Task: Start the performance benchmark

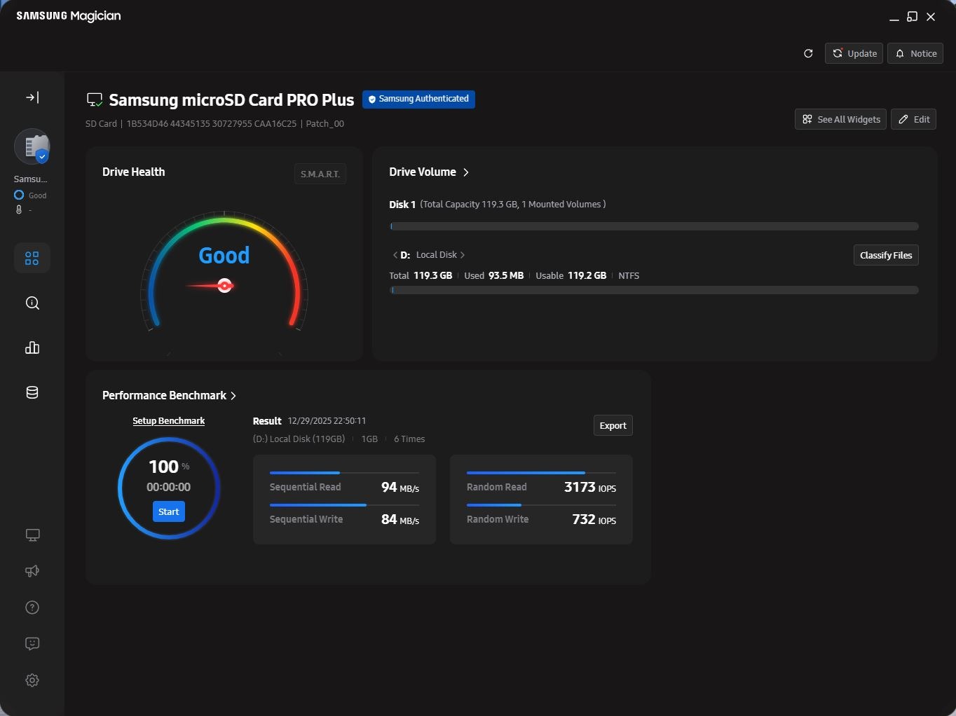Action: [169, 511]
